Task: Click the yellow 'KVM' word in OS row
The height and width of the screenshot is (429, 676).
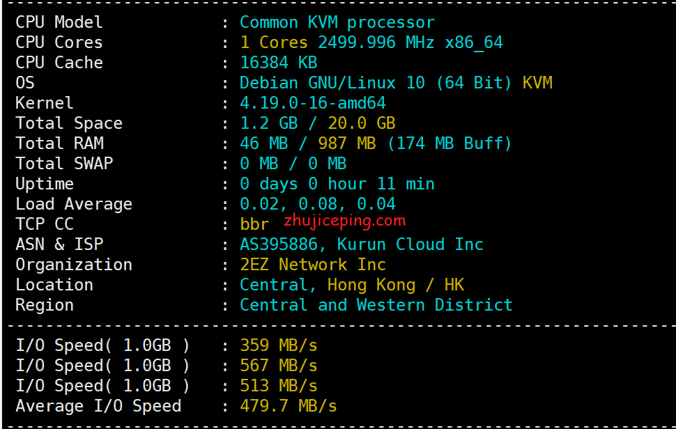Action: [537, 83]
